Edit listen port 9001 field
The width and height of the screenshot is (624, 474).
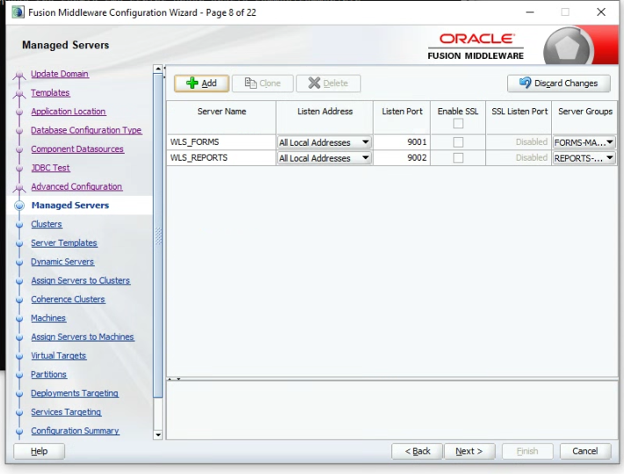tap(402, 142)
